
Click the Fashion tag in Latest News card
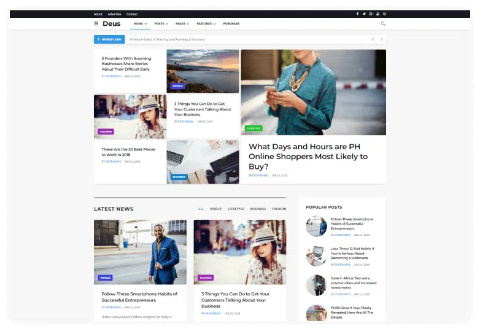(x=206, y=278)
